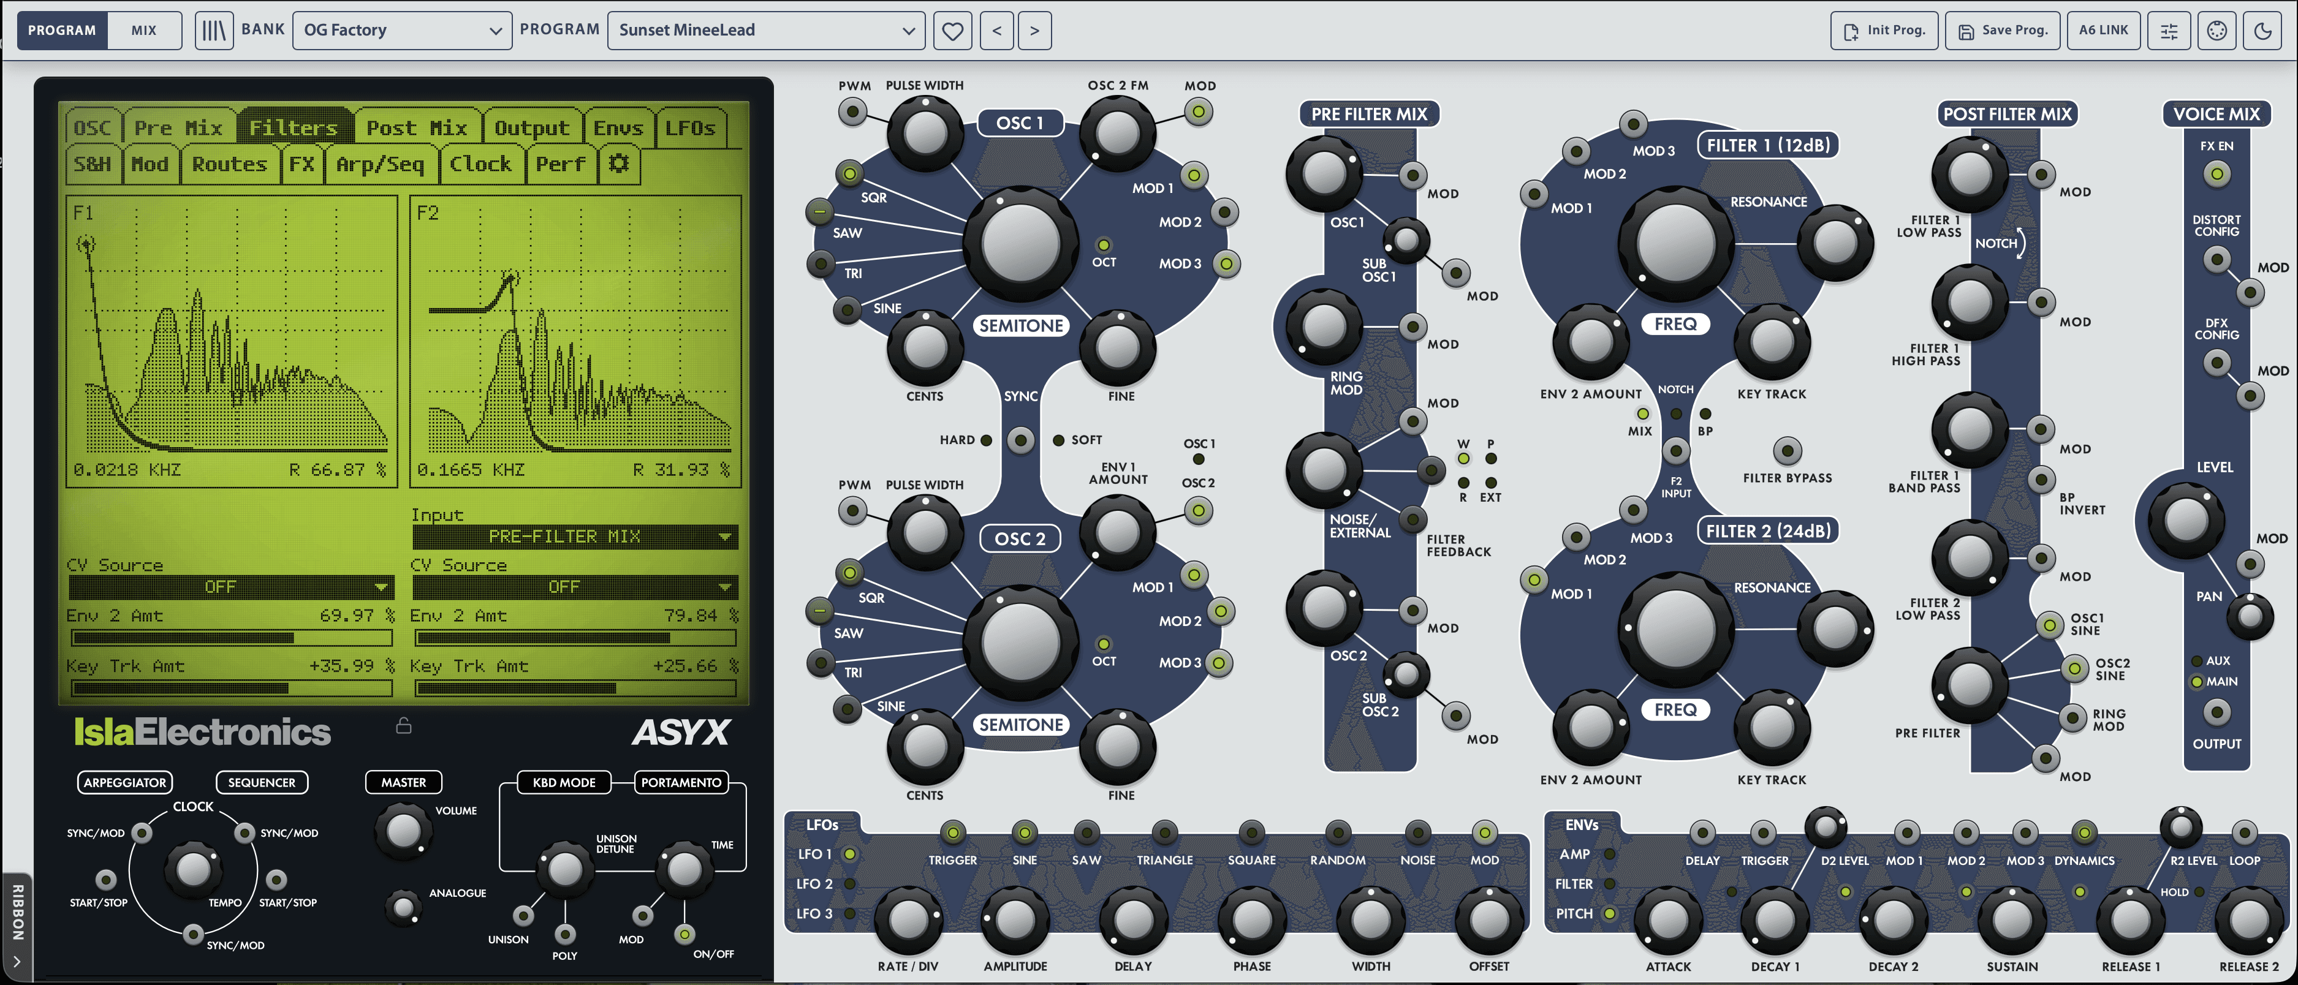Image resolution: width=2298 pixels, height=985 pixels.
Task: Open the F1 CV Source dropdown
Action: (231, 587)
